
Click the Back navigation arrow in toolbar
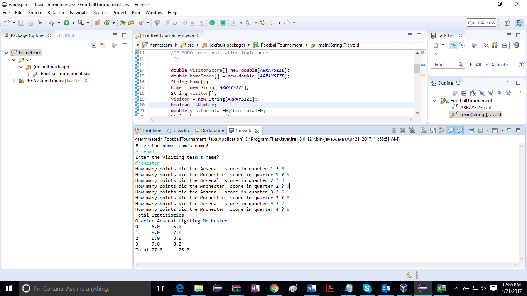click(x=272, y=23)
